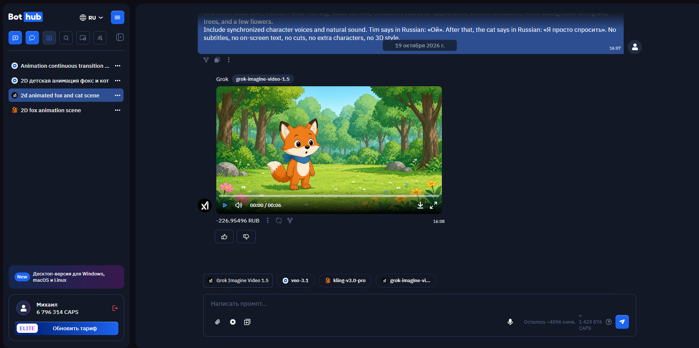Viewport: 699px width, 348px height.
Task: Focus the 'Написать промпт...' input field
Action: [419, 304]
